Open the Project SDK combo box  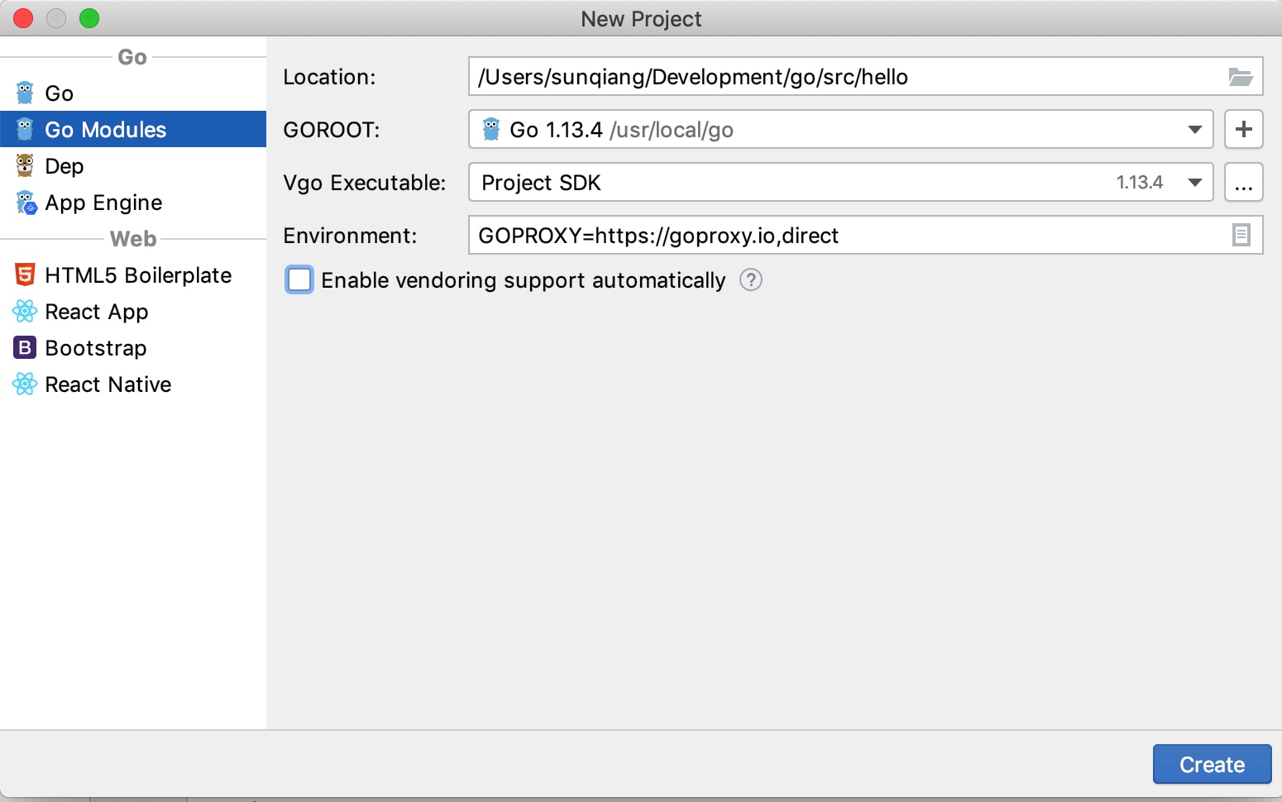tap(840, 182)
